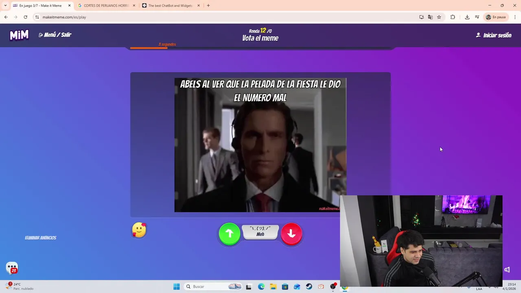
Task: Open Steam from taskbar
Action: (309, 286)
